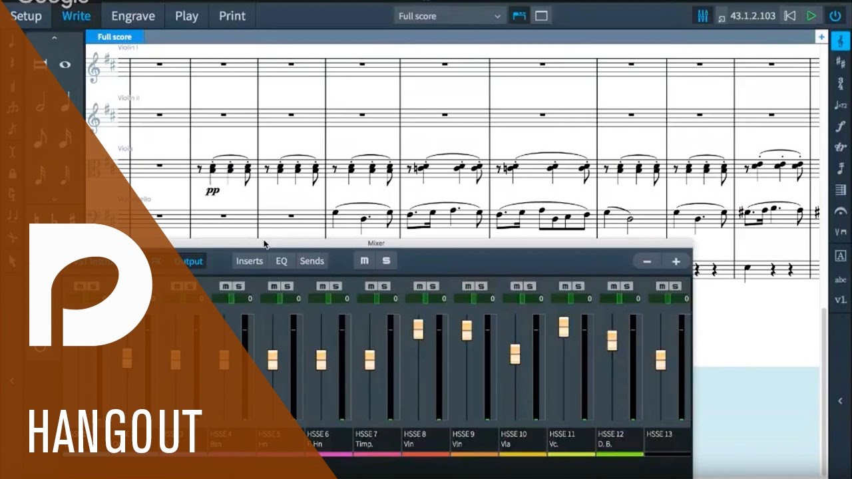Mute the HSSE 8 Vln channel
This screenshot has height=479, width=852.
419,286
